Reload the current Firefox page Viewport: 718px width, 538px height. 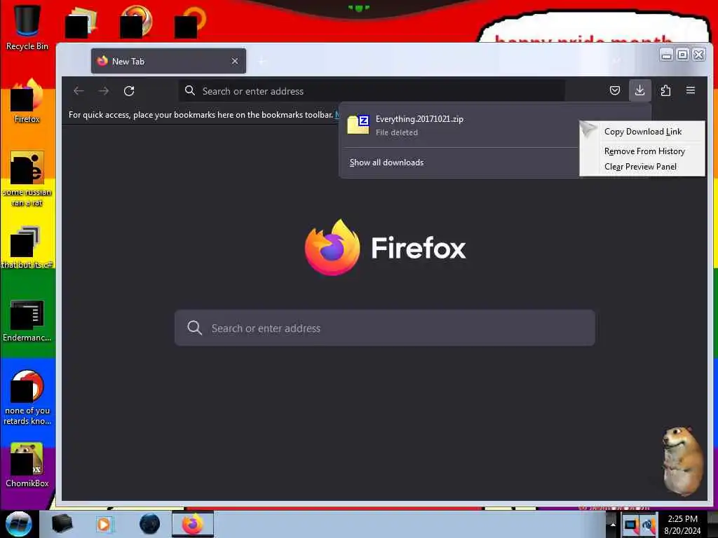click(129, 91)
